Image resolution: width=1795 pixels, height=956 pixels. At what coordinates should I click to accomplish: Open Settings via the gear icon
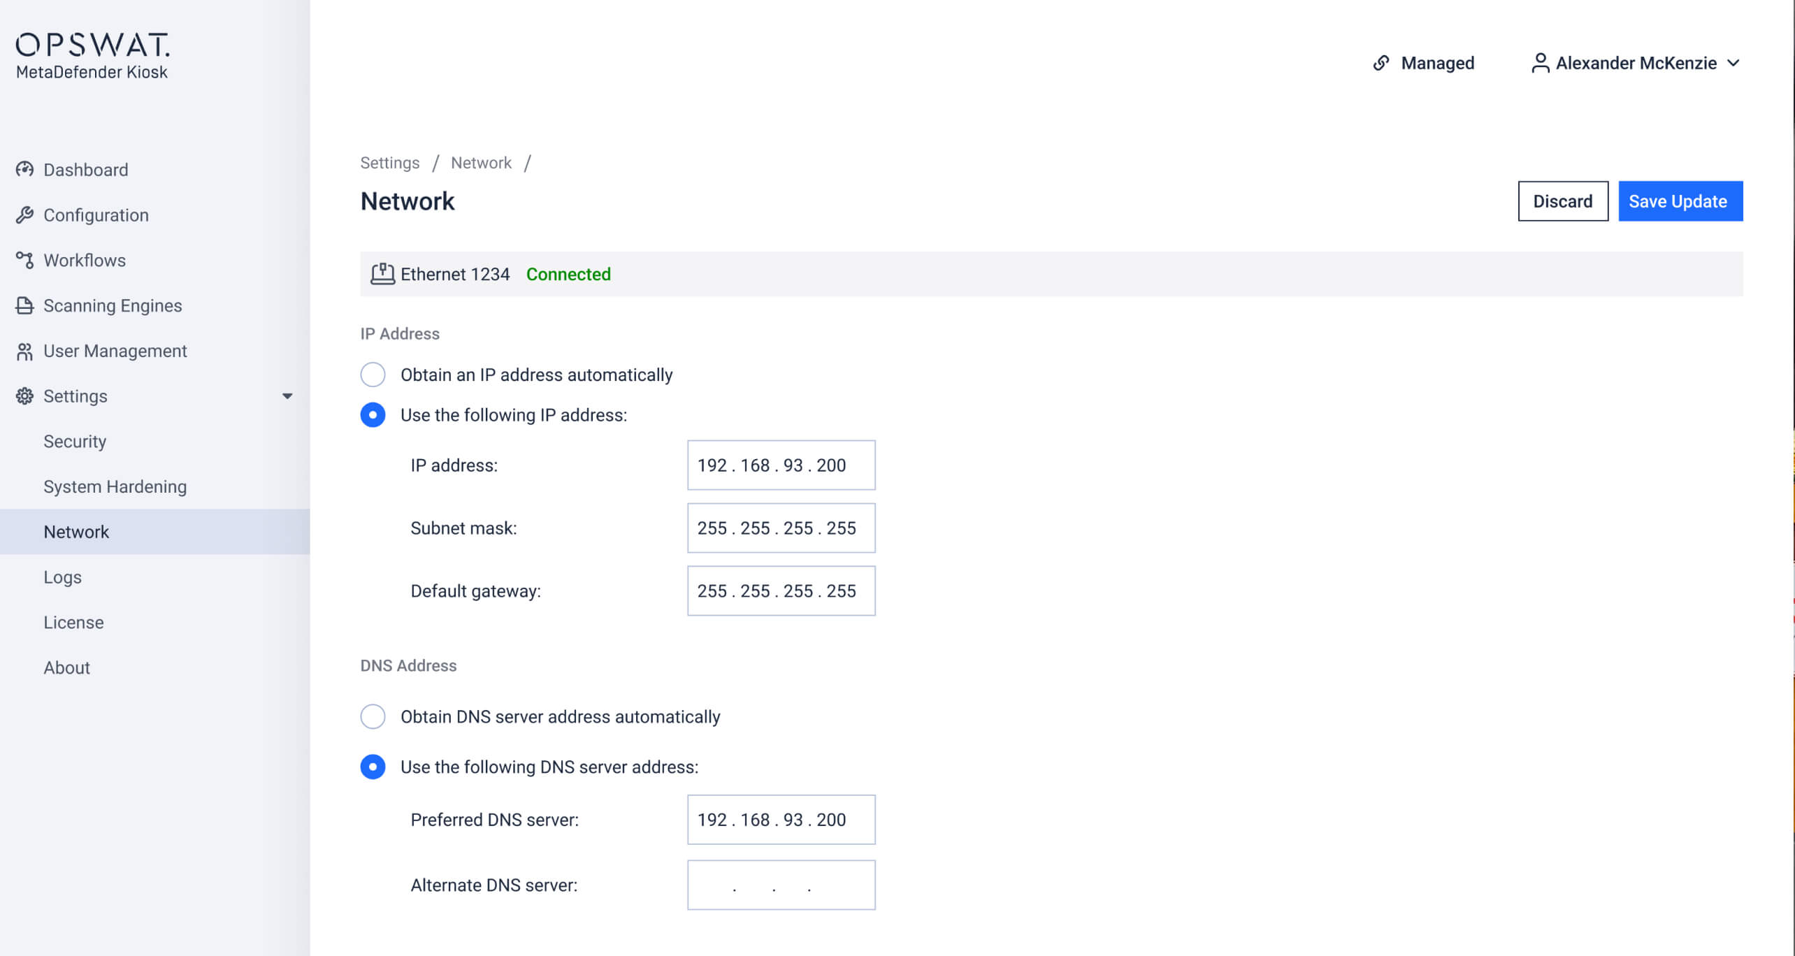point(25,396)
